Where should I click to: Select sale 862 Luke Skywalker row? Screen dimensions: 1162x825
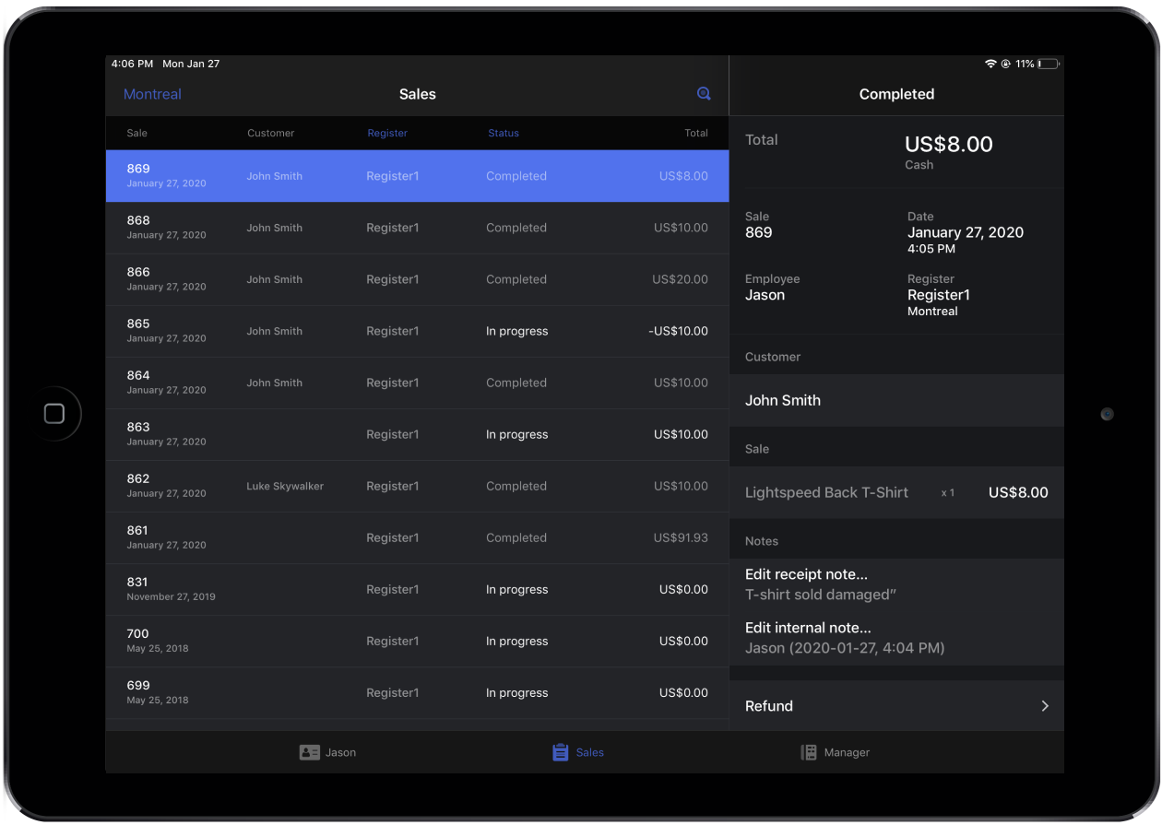(417, 486)
